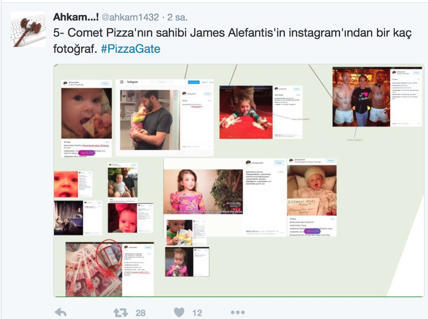Like the tweet with the heart icon

179,312
